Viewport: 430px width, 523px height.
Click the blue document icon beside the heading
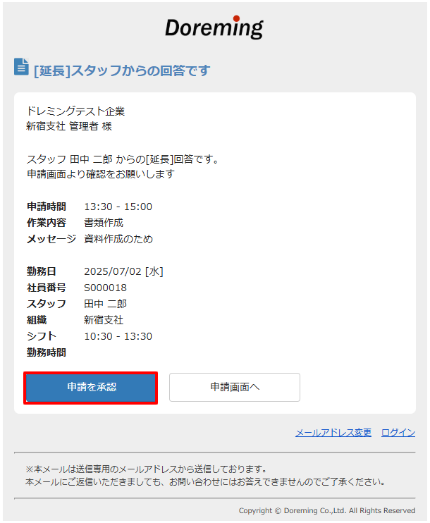point(21,67)
